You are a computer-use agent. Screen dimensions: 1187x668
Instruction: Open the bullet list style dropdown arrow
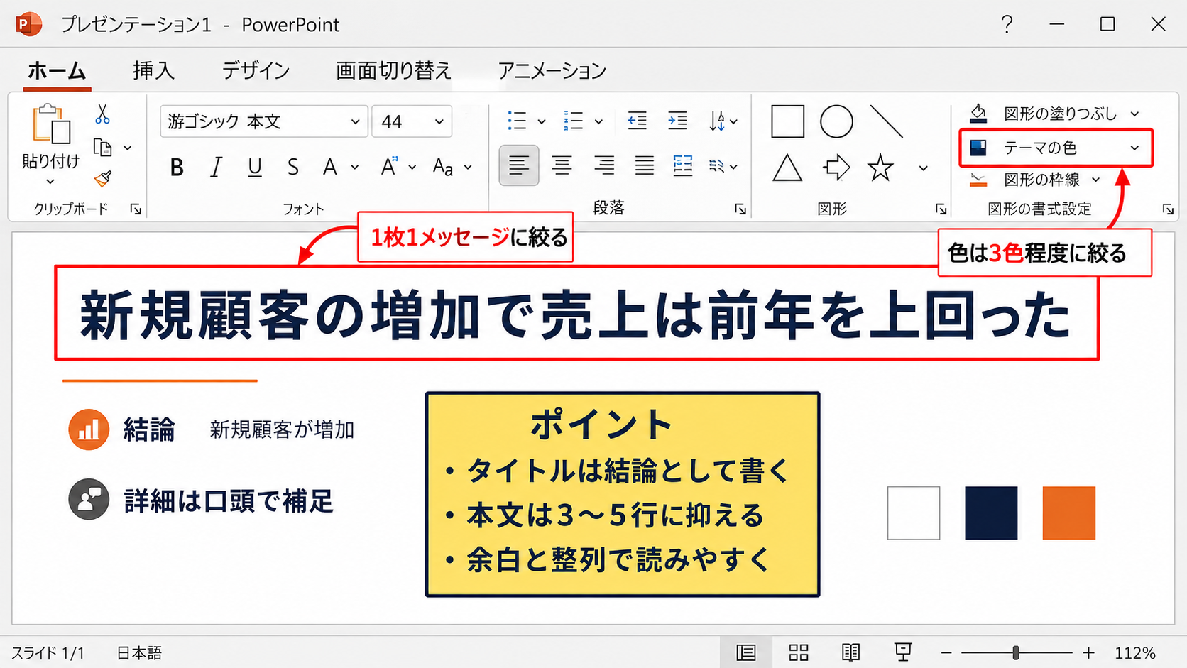point(542,121)
